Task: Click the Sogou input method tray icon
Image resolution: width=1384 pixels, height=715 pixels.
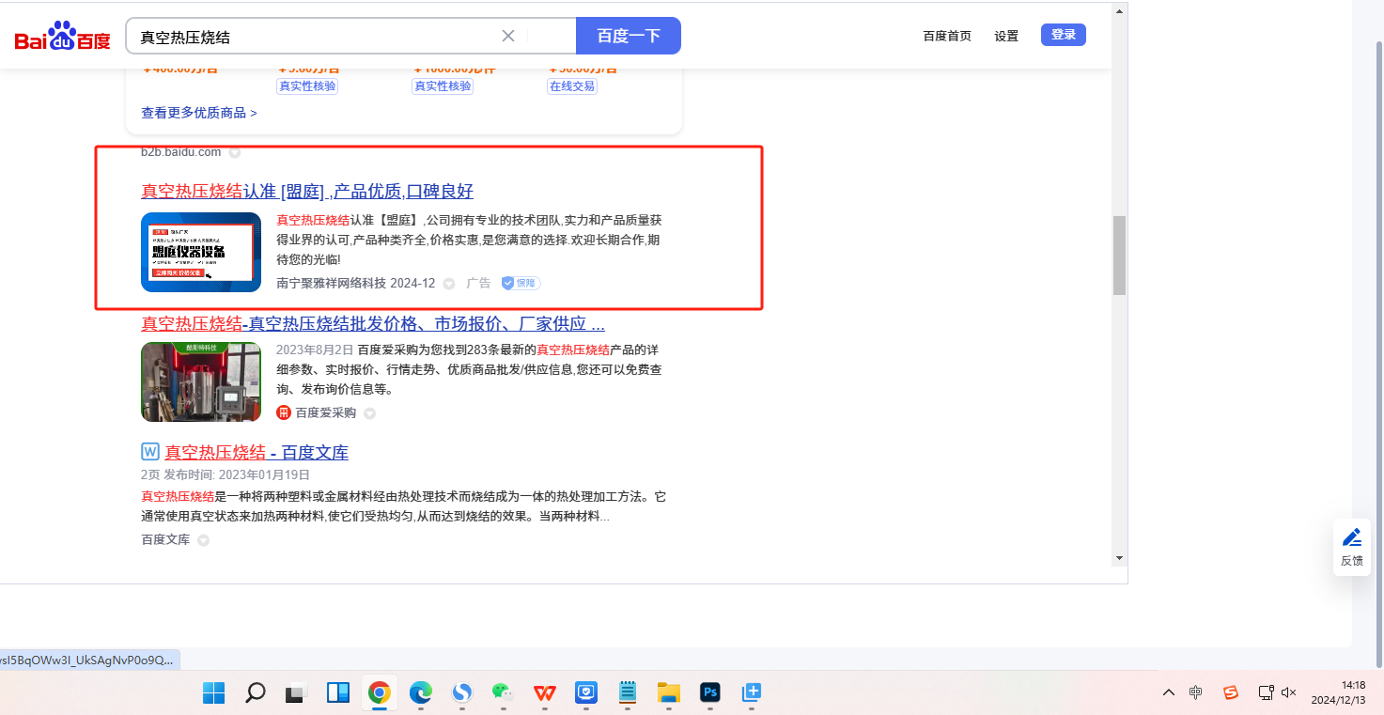Action: [x=1230, y=693]
